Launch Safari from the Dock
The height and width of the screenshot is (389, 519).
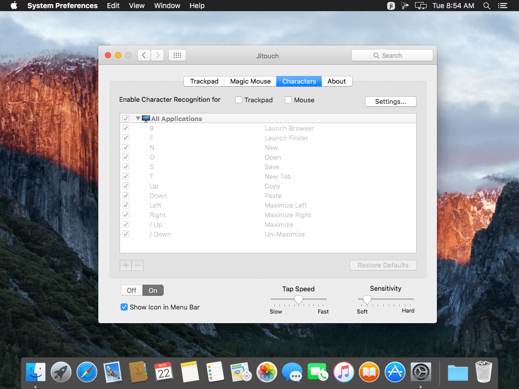(87, 372)
